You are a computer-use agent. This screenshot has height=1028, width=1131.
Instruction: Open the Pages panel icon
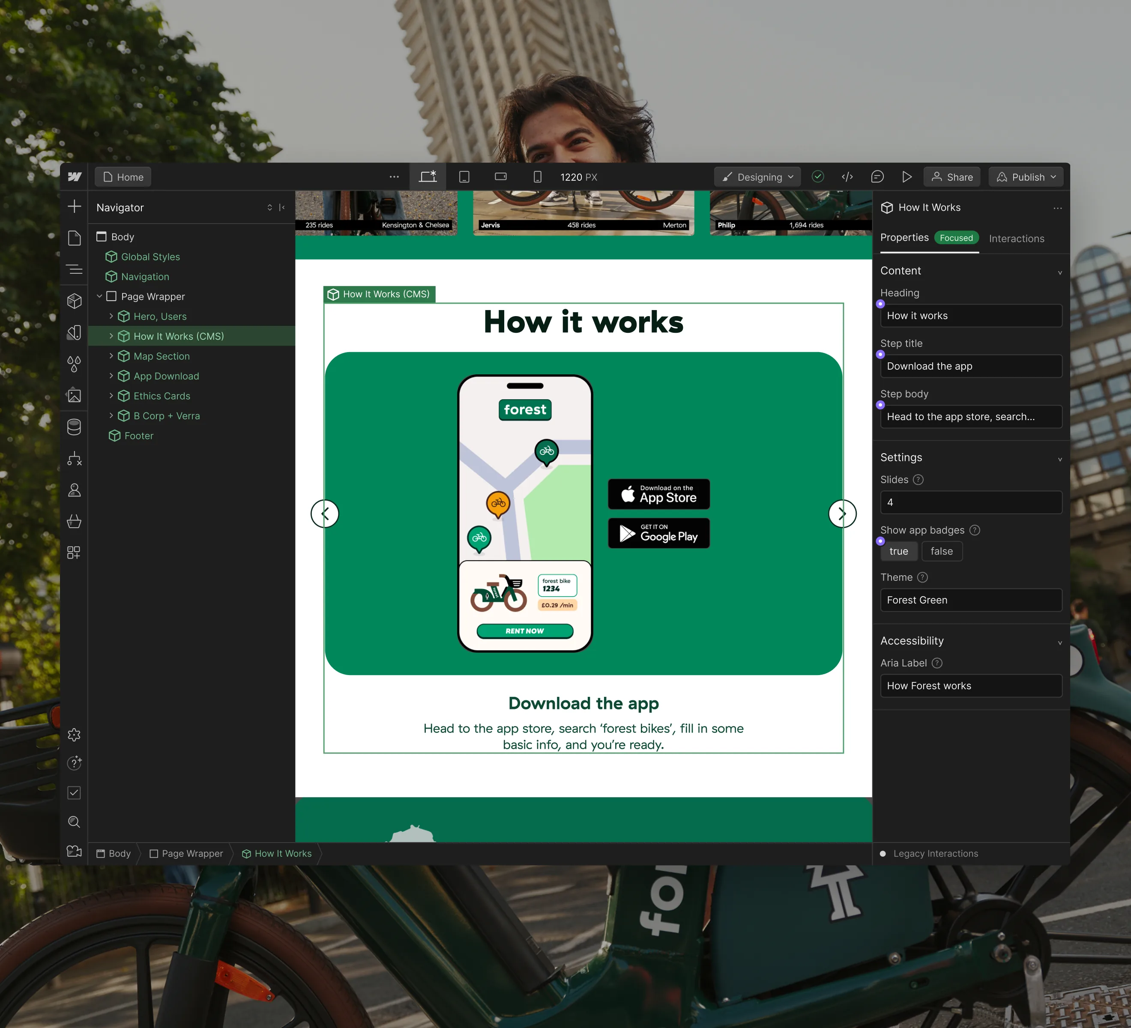click(x=74, y=238)
